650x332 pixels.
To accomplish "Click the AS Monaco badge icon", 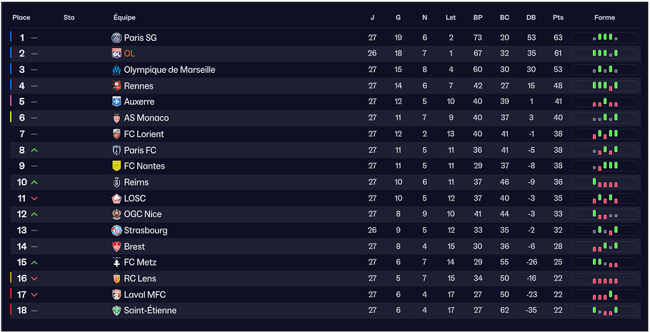I will click(x=117, y=118).
